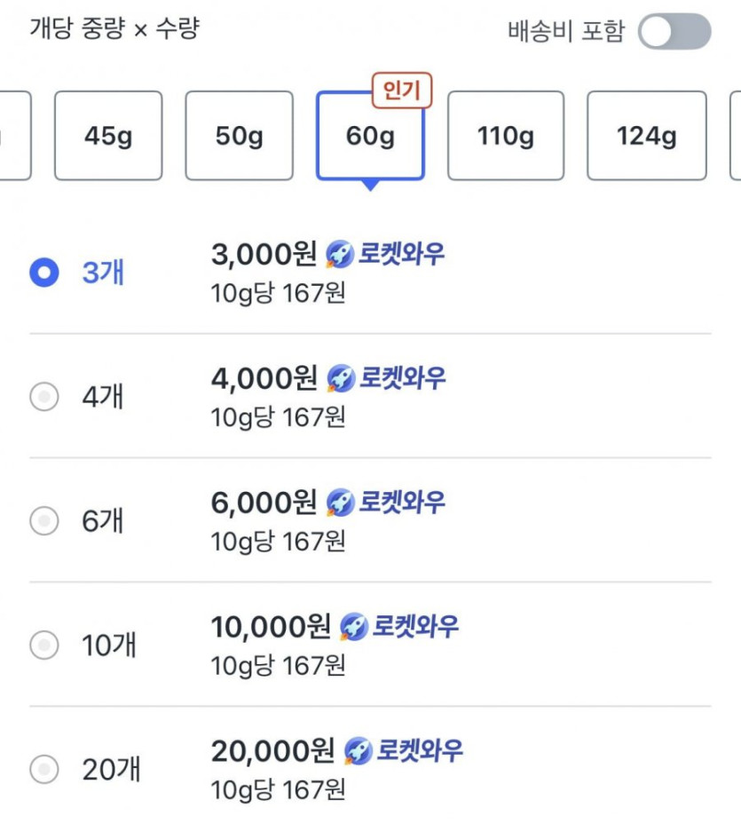Screen dimensions: 741x824
Task: Click rocket icon beside 3,000원 price
Action: [341, 256]
